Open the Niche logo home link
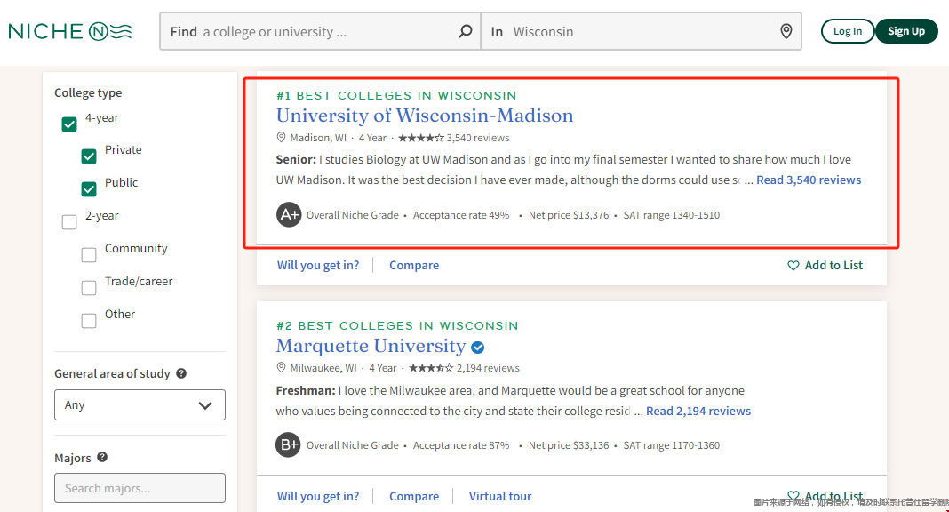 pos(70,31)
